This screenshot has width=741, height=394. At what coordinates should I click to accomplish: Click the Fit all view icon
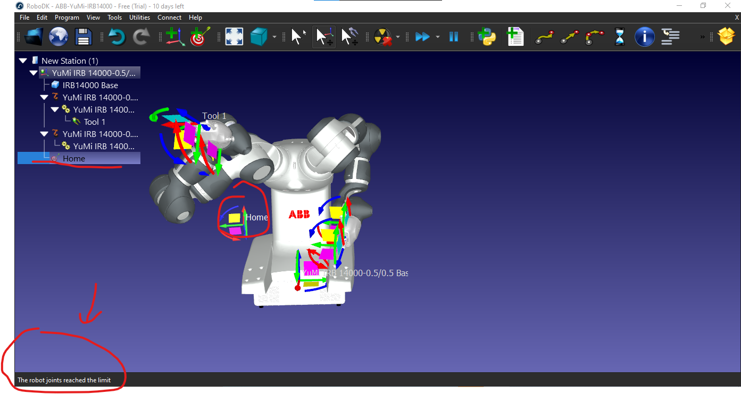click(234, 37)
